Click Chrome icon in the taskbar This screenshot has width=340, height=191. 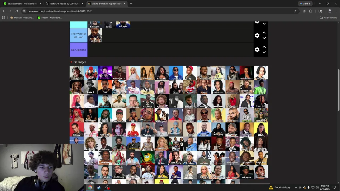tap(90, 188)
